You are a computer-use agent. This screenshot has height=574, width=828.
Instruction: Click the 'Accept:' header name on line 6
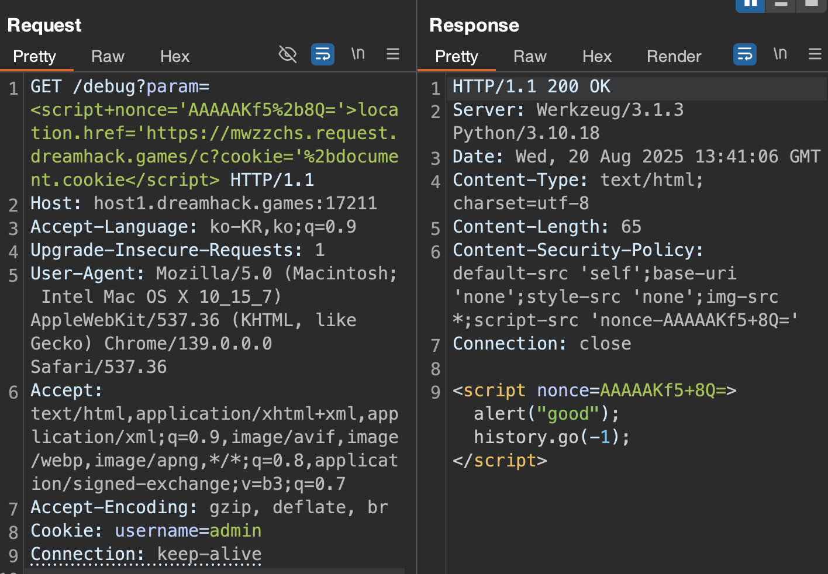click(67, 390)
